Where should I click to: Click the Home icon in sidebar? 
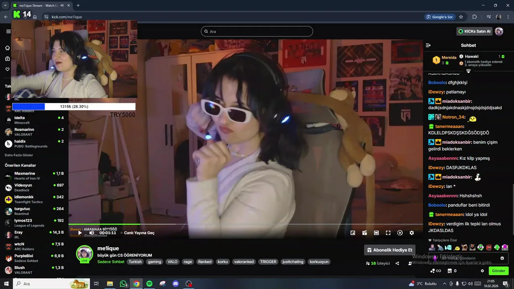pyautogui.click(x=7, y=48)
